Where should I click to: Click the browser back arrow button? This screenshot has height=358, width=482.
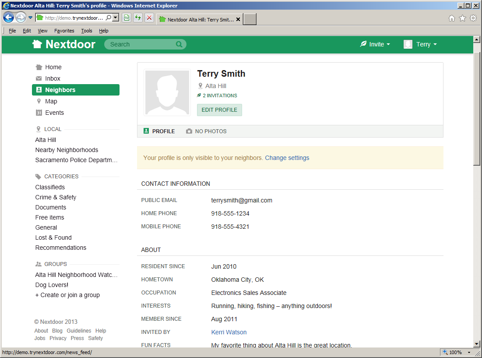click(8, 18)
